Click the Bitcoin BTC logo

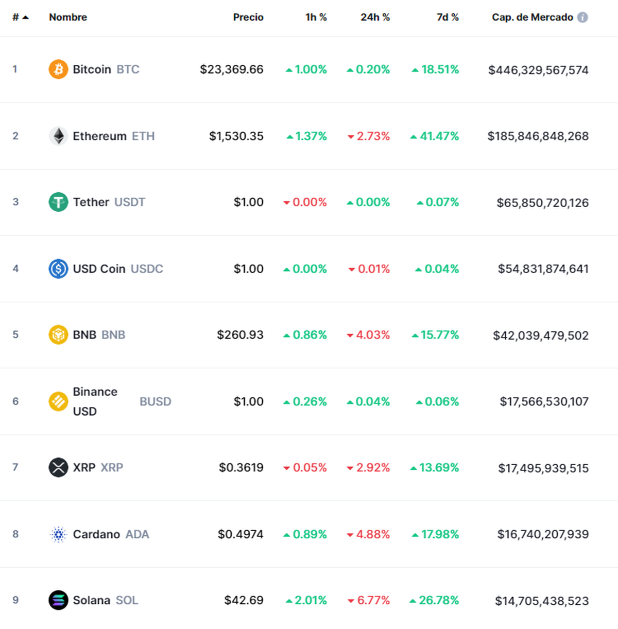(x=58, y=69)
